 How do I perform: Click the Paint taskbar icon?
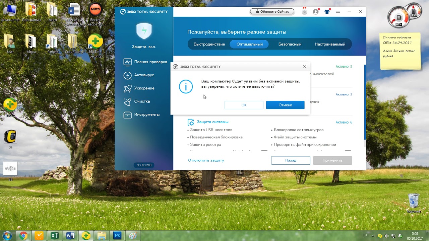[133, 236]
